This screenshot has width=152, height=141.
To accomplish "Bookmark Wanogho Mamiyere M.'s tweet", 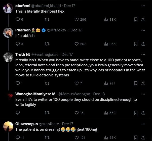I will point(136,113).
